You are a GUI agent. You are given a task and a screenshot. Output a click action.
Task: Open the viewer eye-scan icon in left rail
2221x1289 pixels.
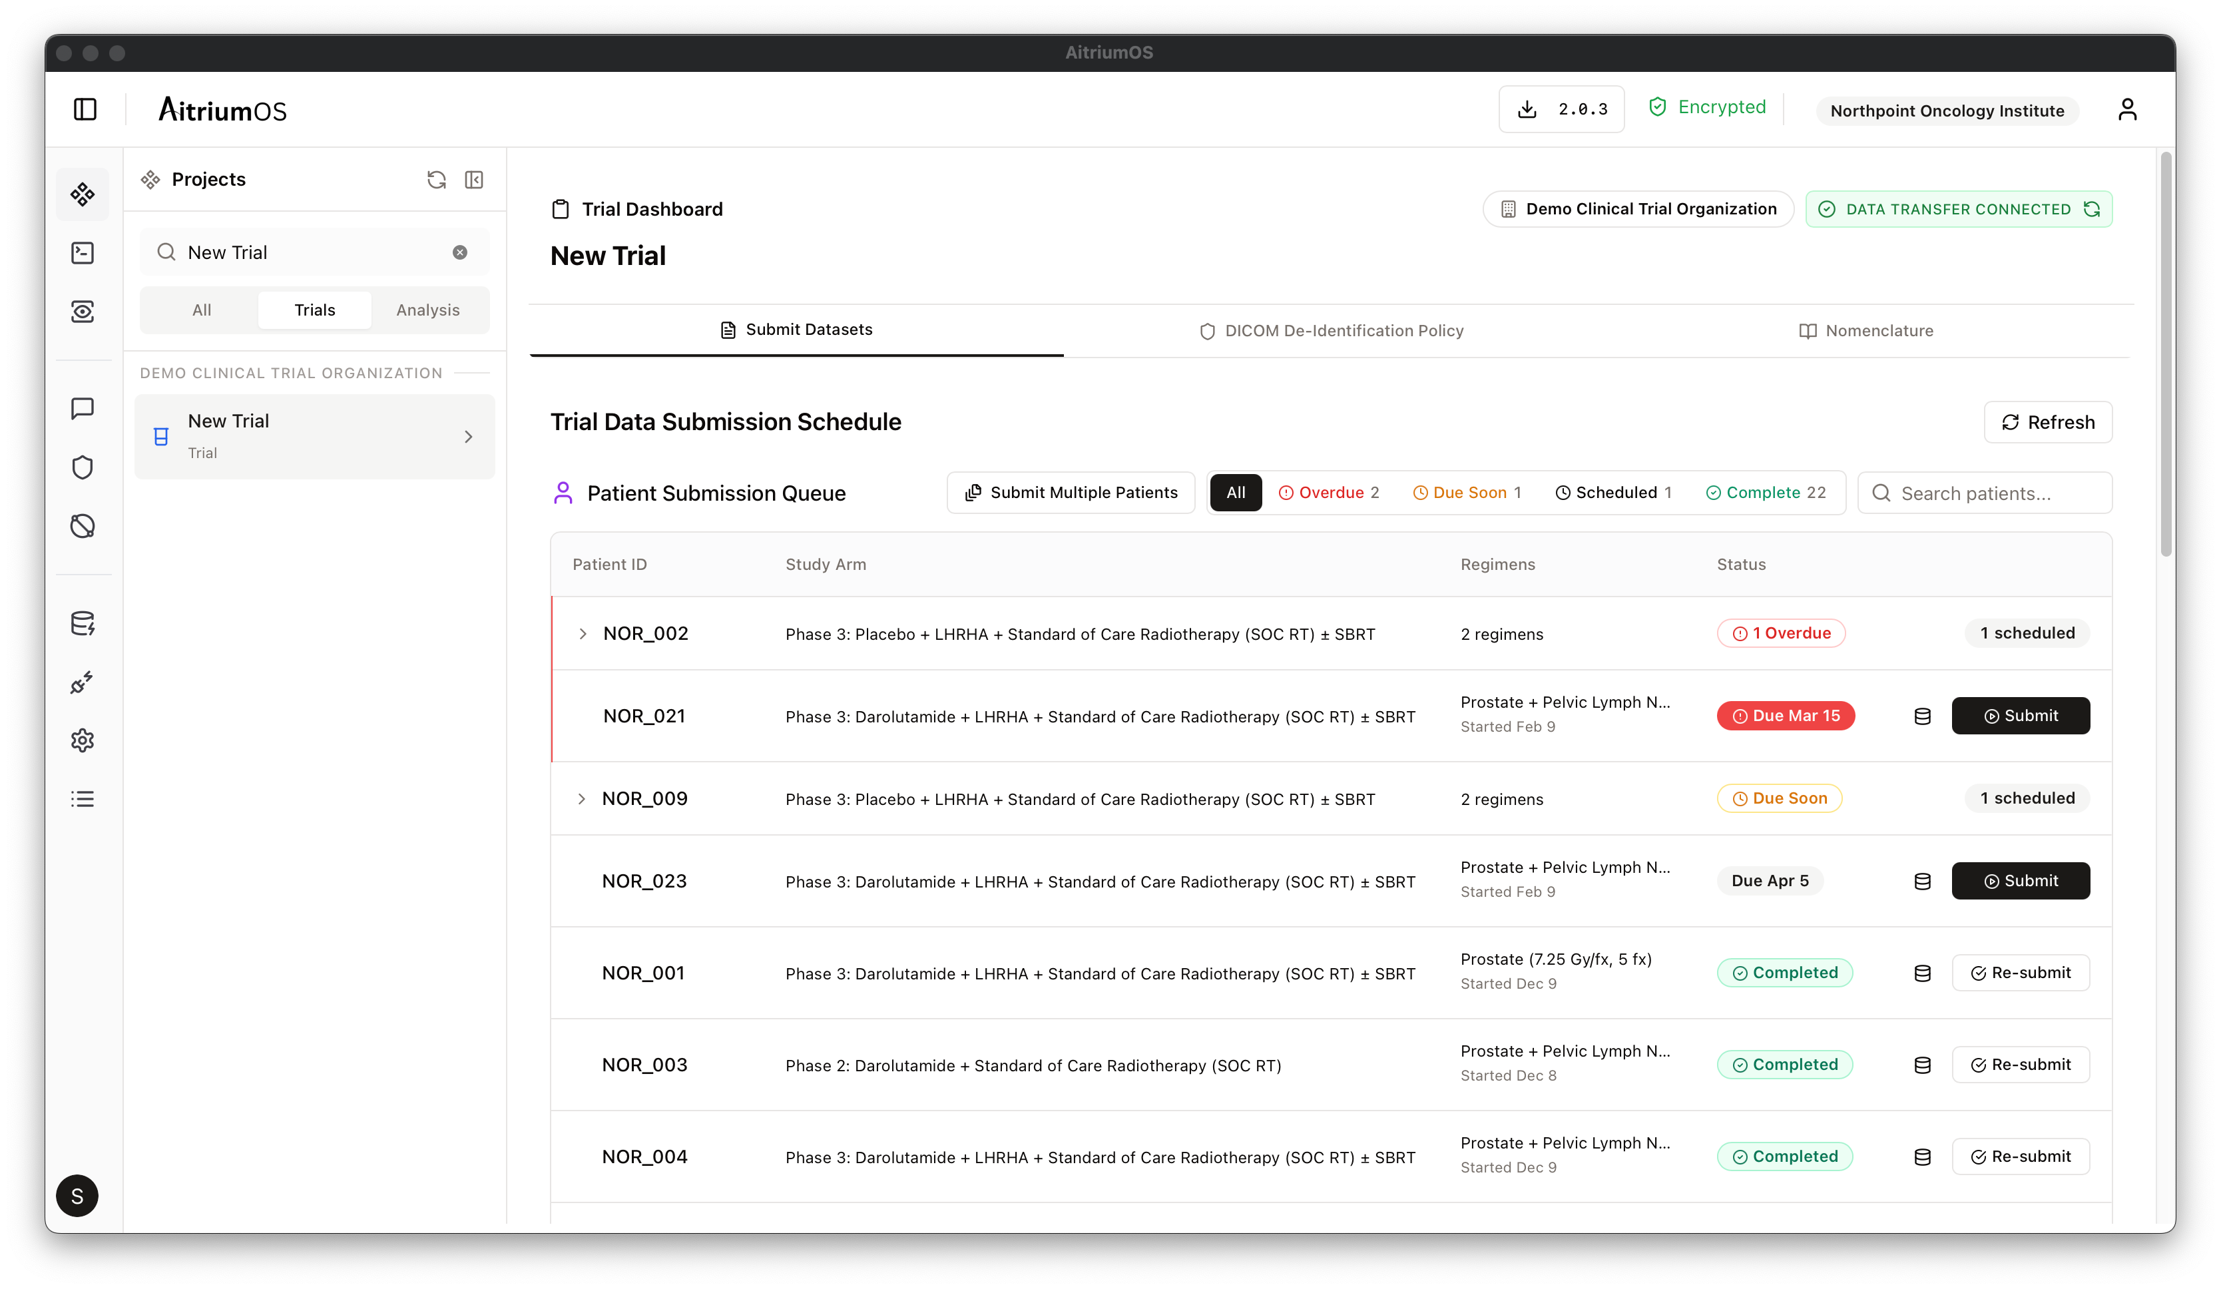[x=83, y=311]
